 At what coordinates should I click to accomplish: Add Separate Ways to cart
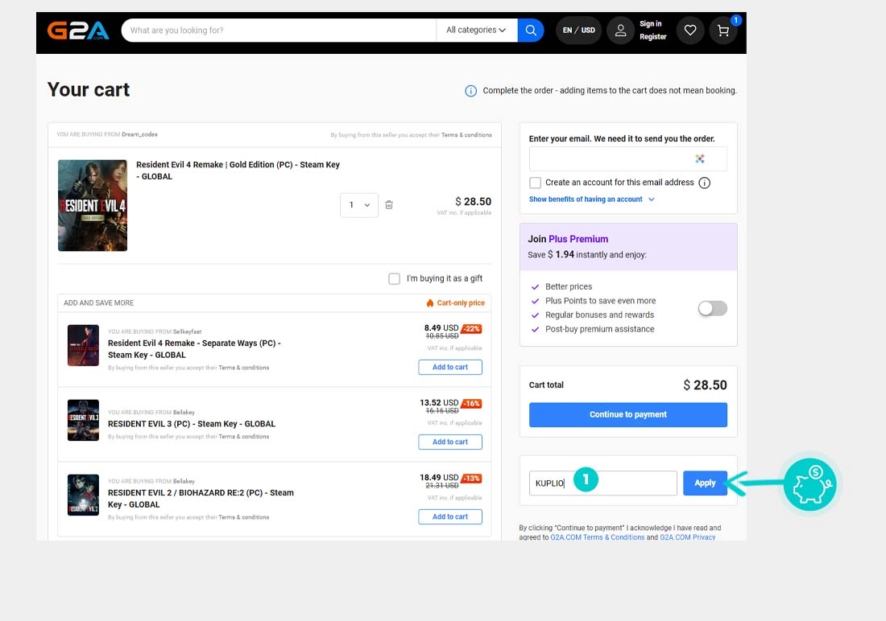click(x=450, y=368)
